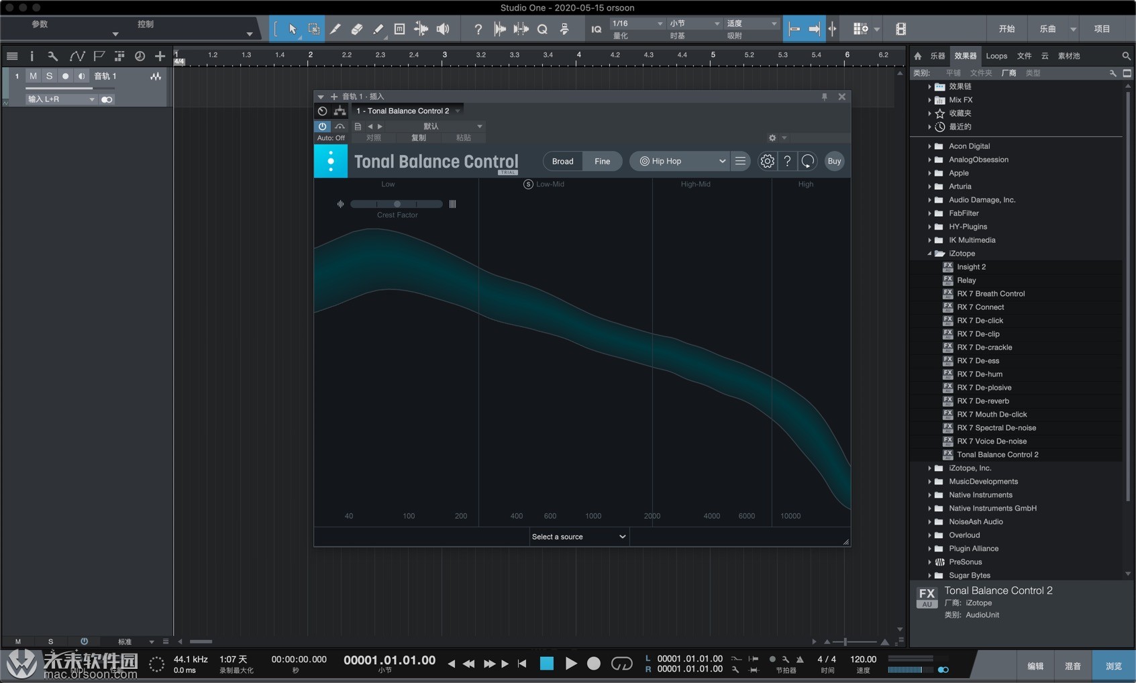Screen dimensions: 1136x683
Task: Open the 混音 mix view tab
Action: tap(1072, 666)
